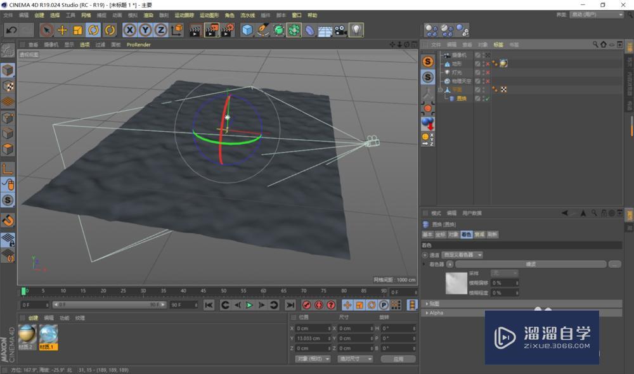634x374 pixels.
Task: Open the Help menu in main menu bar
Action: [312, 15]
